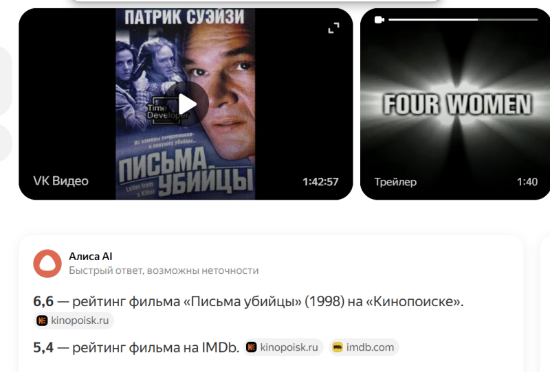Expand the VK video to fullscreen

click(x=333, y=28)
